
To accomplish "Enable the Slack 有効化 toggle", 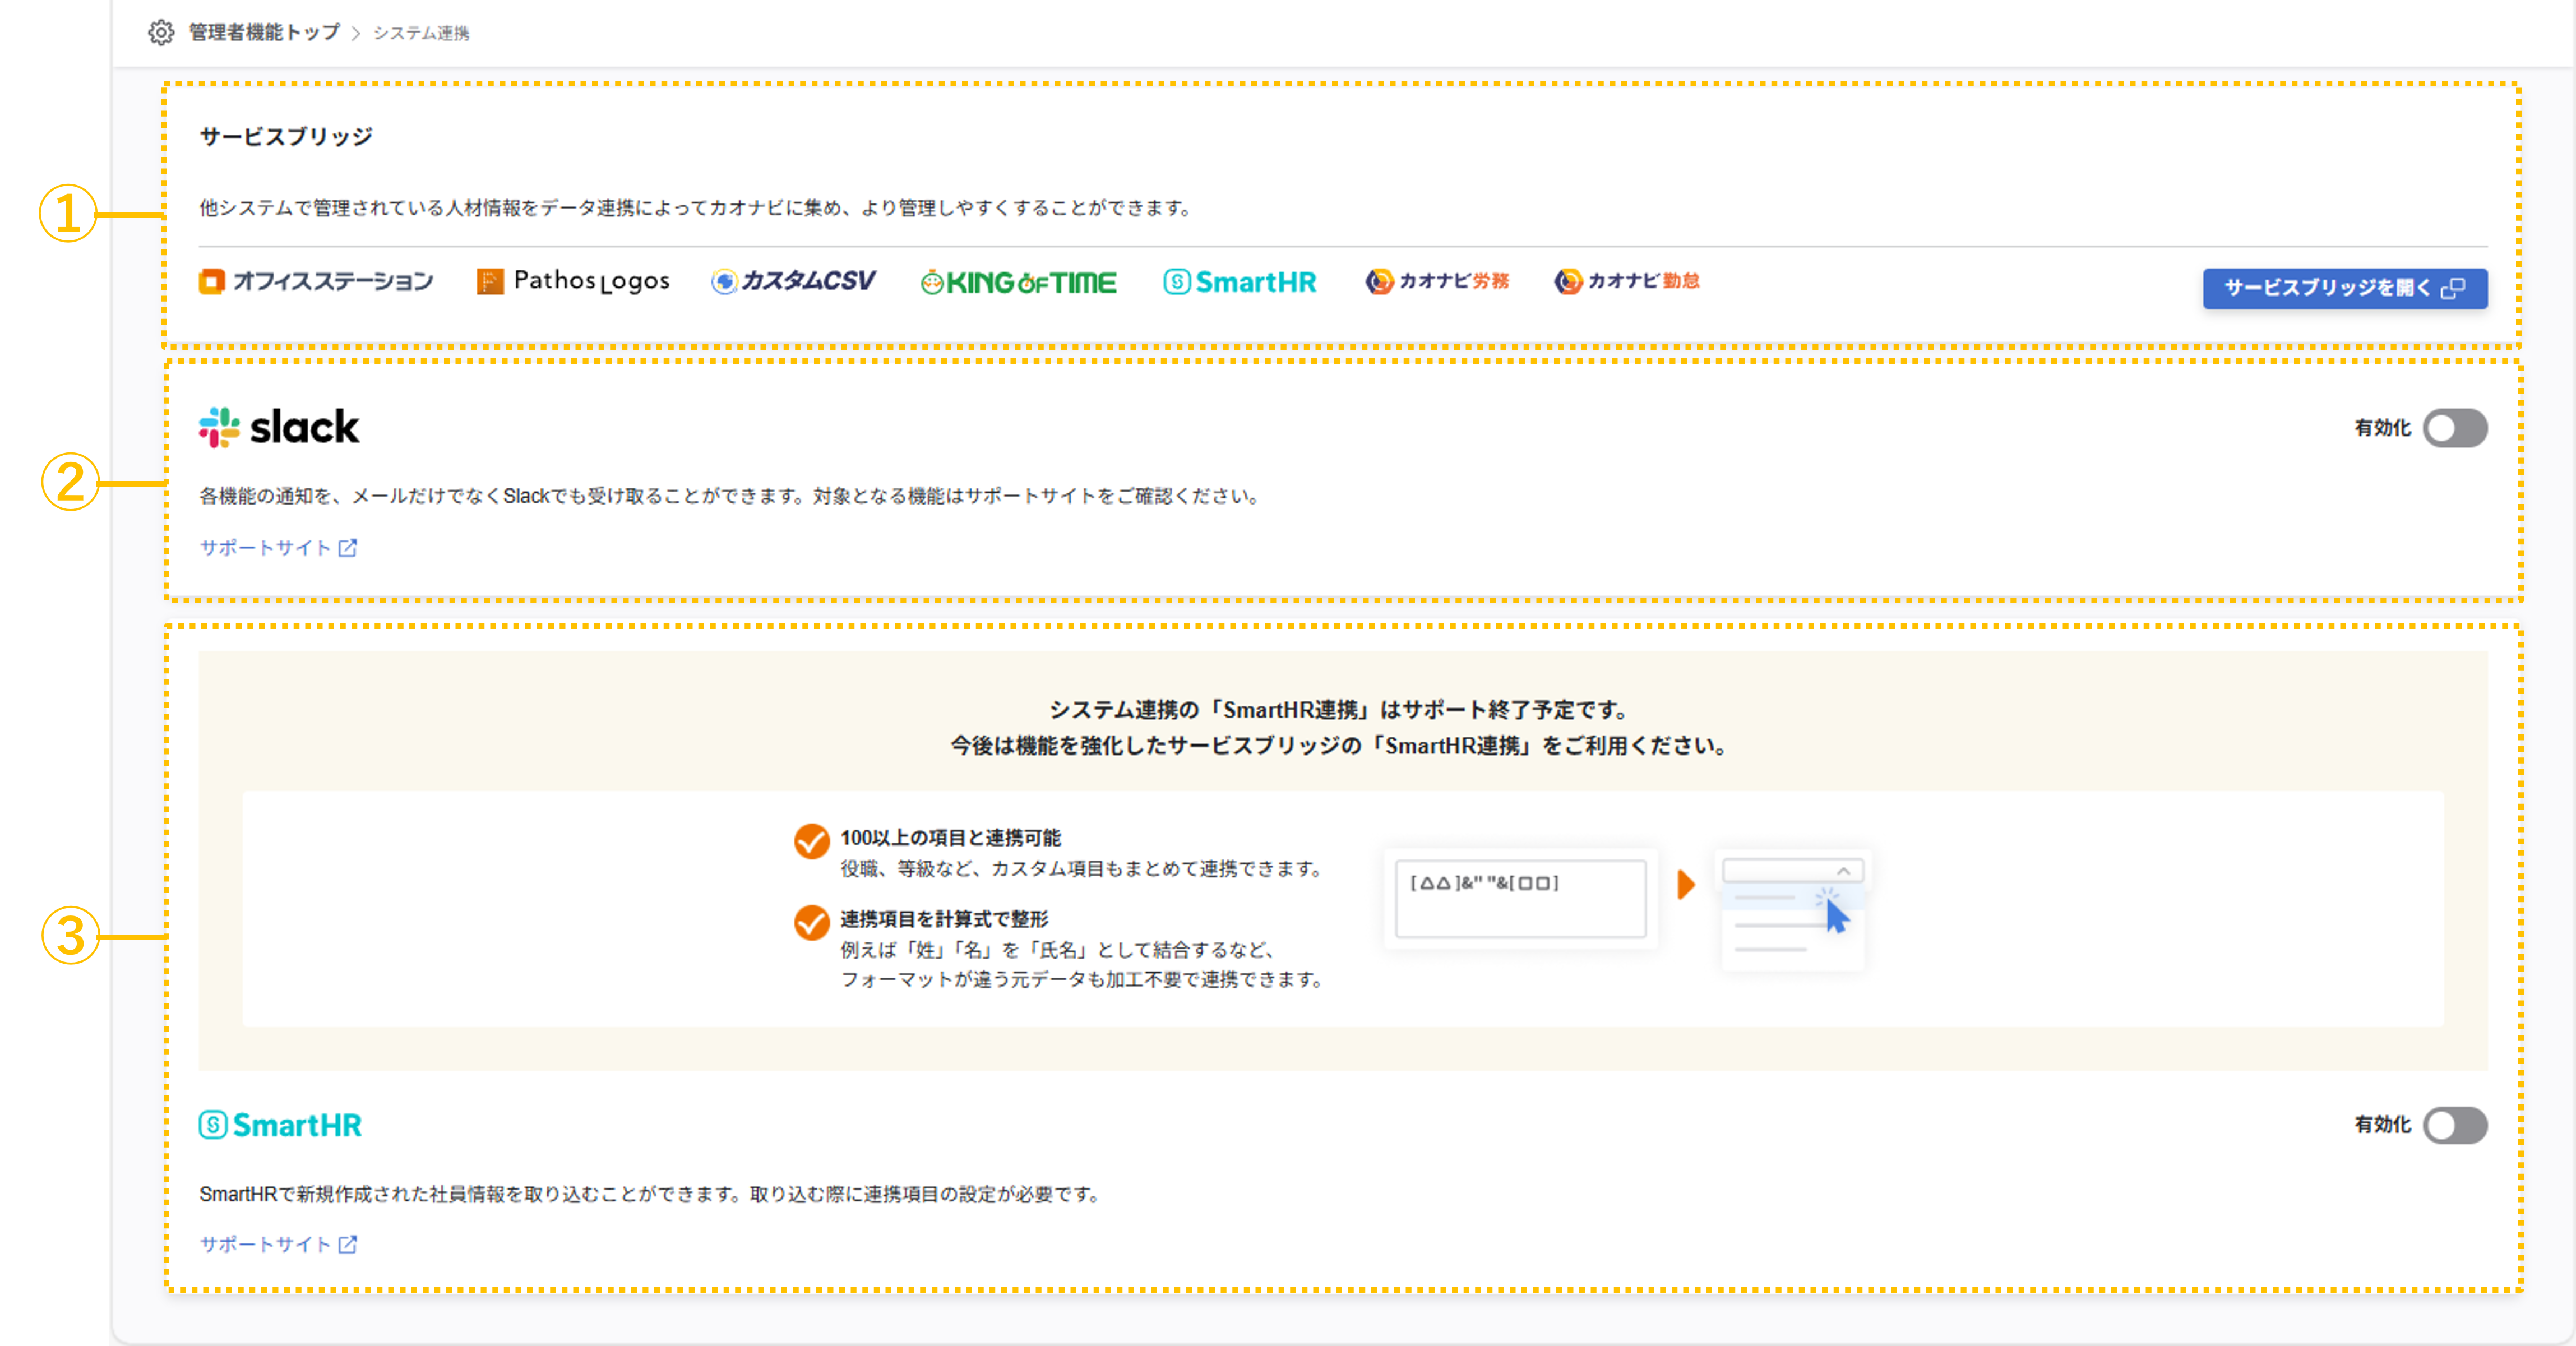I will tap(2454, 428).
